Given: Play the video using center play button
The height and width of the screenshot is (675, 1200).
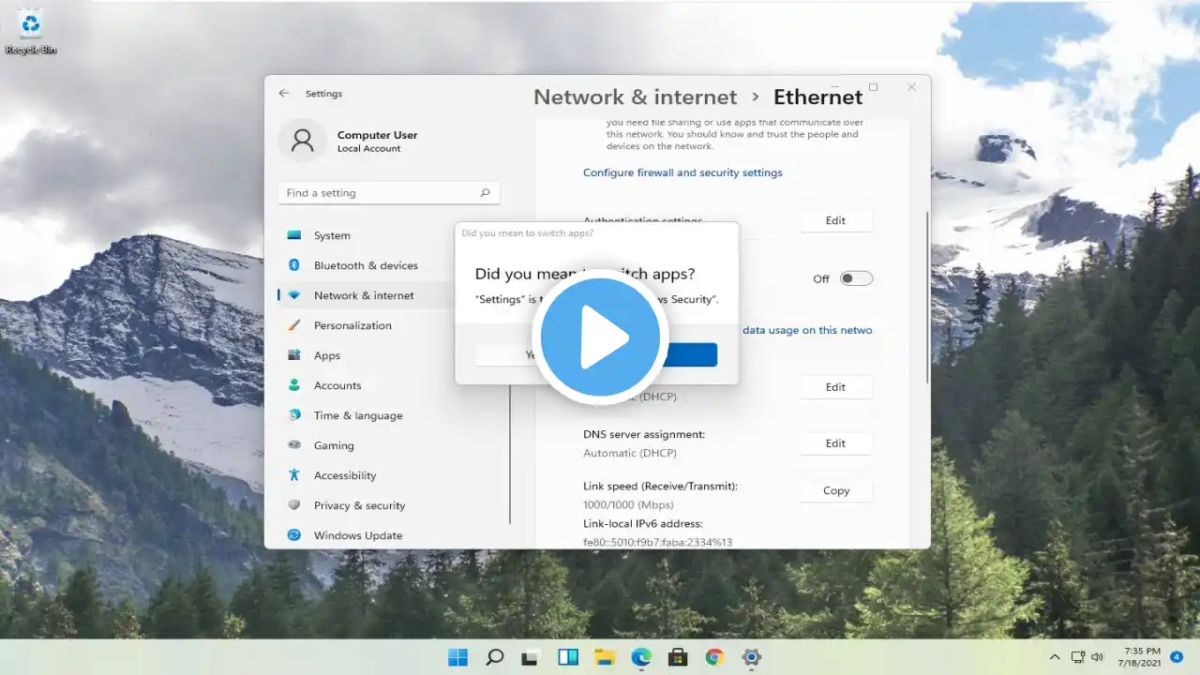Looking at the screenshot, I should click(x=600, y=337).
